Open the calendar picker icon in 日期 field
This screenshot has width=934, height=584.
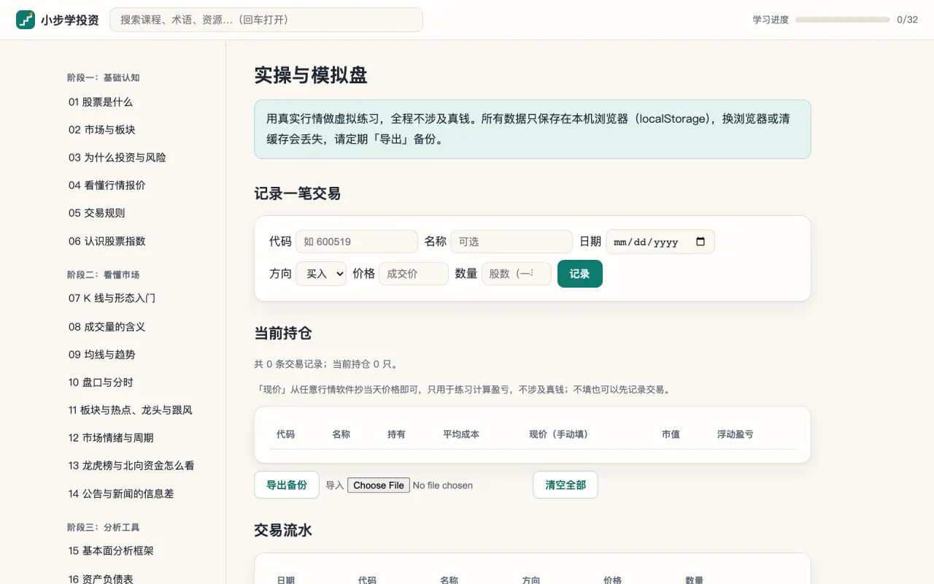(700, 242)
